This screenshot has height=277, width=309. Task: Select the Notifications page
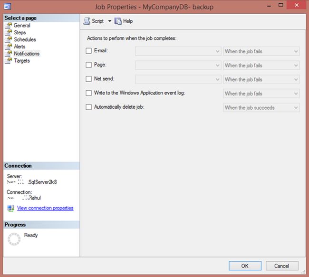tap(27, 54)
